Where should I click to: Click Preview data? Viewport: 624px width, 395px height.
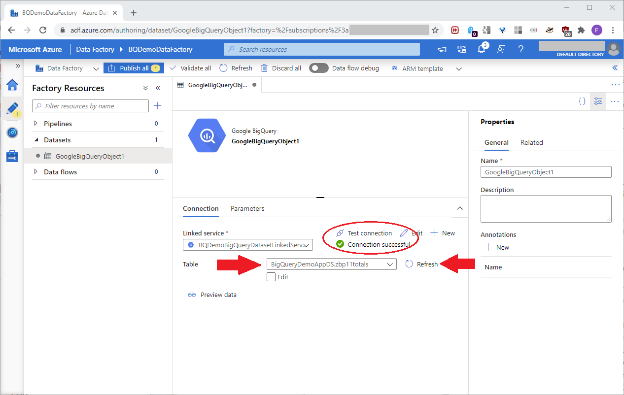[212, 295]
